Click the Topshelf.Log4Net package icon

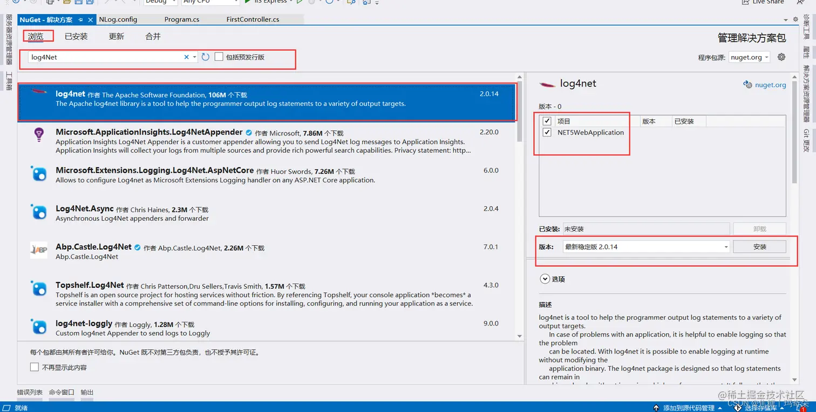tap(39, 288)
